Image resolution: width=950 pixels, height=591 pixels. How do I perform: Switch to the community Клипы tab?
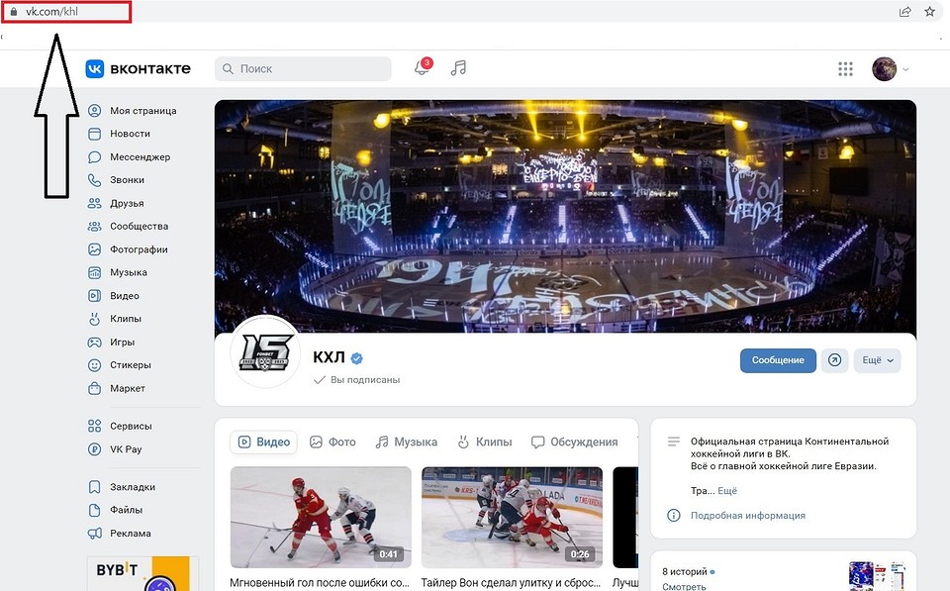(x=485, y=442)
